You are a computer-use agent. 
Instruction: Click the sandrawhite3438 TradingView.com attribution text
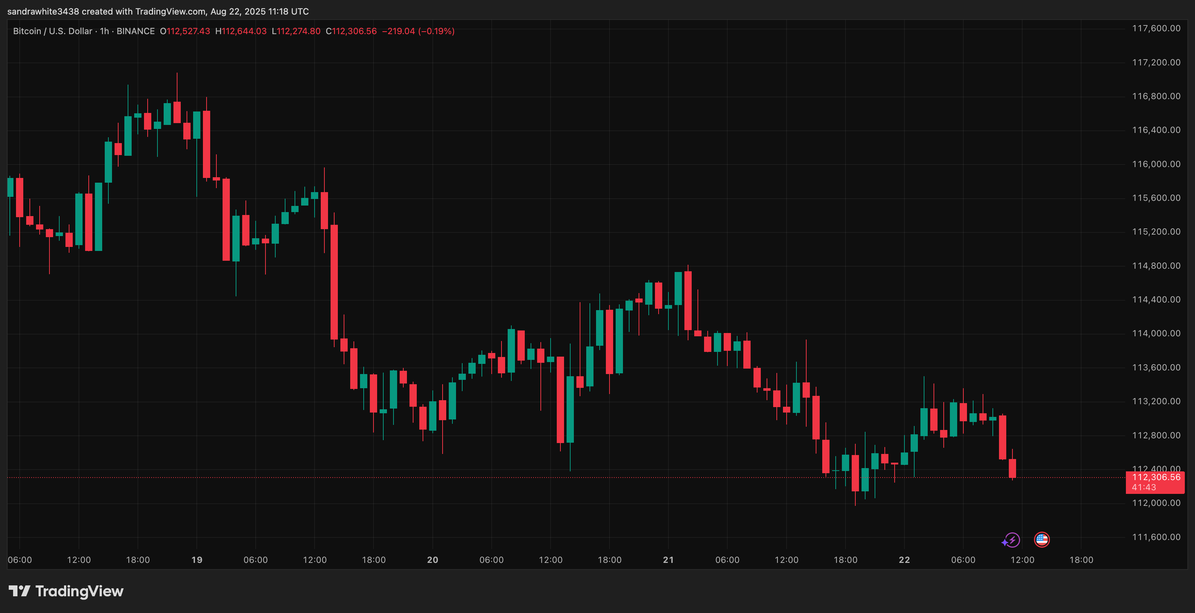[158, 11]
